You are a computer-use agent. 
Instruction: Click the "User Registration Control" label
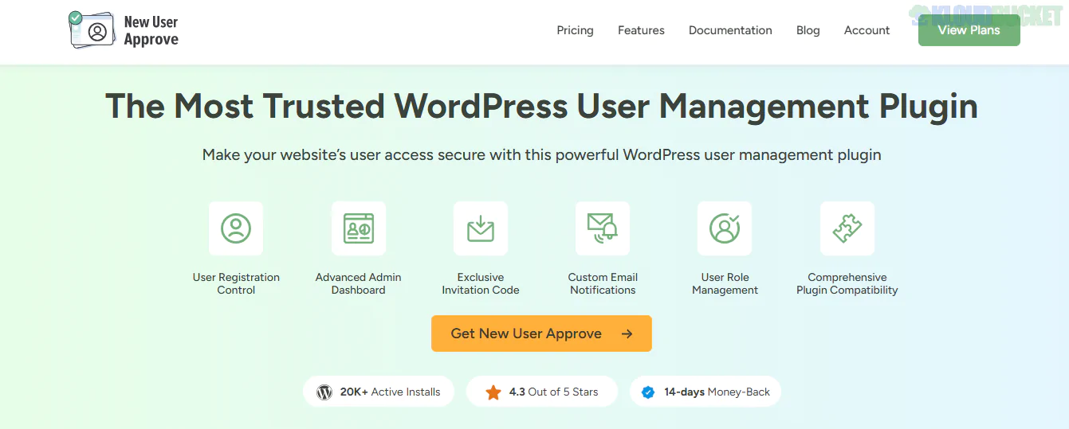[236, 284]
